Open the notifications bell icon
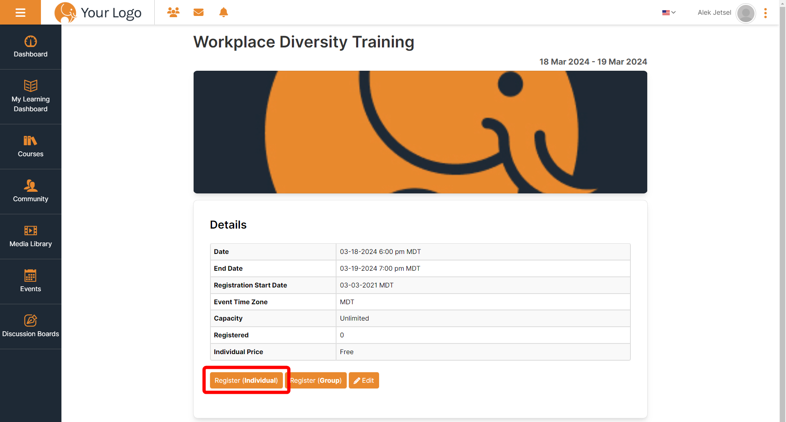The height and width of the screenshot is (422, 786). [224, 12]
